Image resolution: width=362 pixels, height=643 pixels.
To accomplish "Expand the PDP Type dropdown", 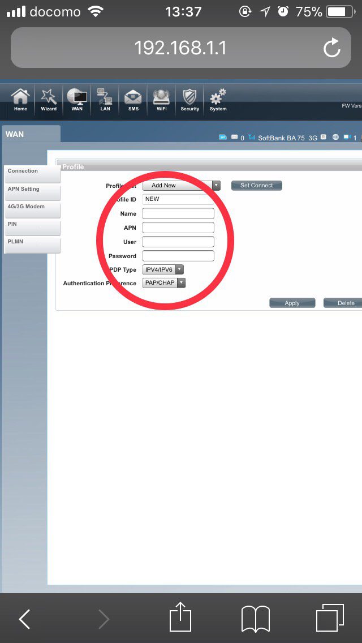I will tap(163, 270).
